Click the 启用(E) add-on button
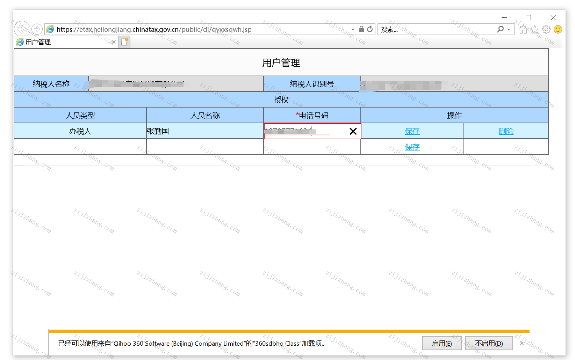The image size is (575, 360). (x=442, y=343)
